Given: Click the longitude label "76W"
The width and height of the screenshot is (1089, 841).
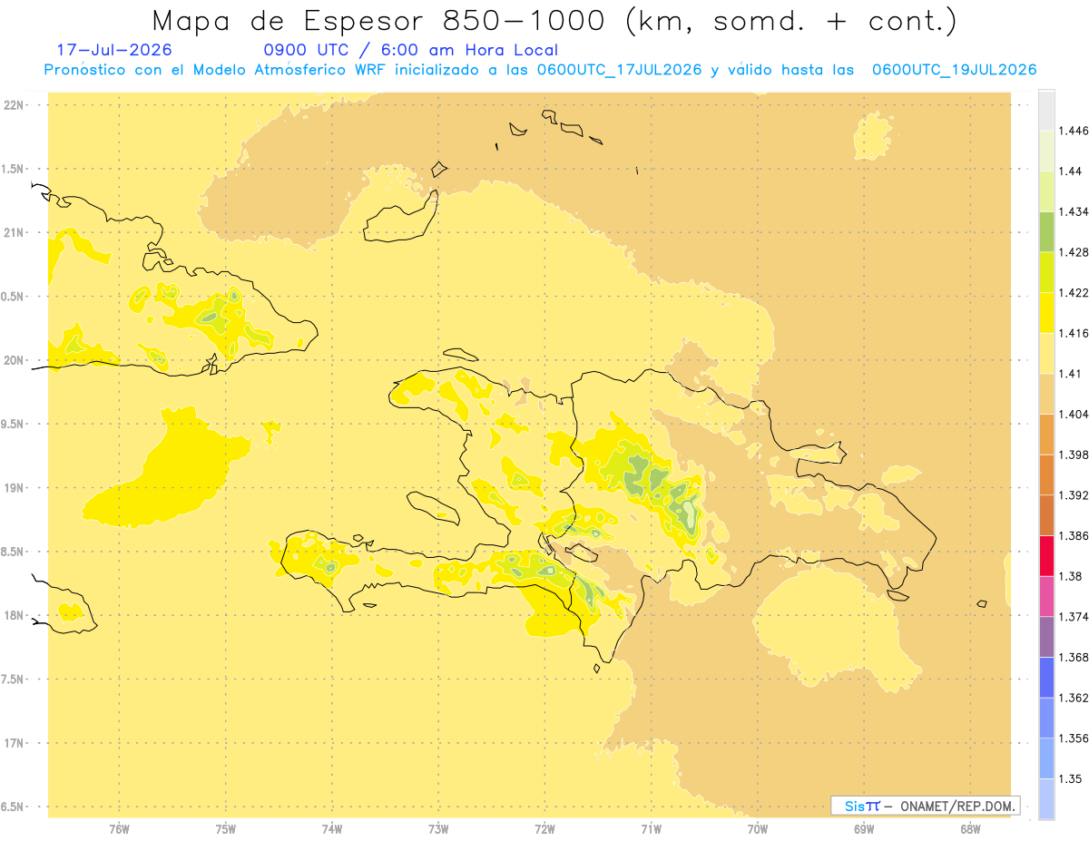Looking at the screenshot, I should point(119,829).
